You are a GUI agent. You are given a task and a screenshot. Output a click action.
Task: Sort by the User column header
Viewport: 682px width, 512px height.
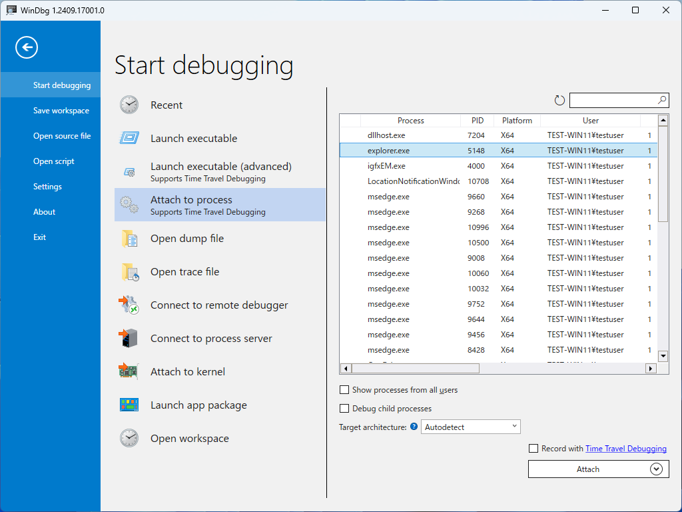tap(590, 121)
